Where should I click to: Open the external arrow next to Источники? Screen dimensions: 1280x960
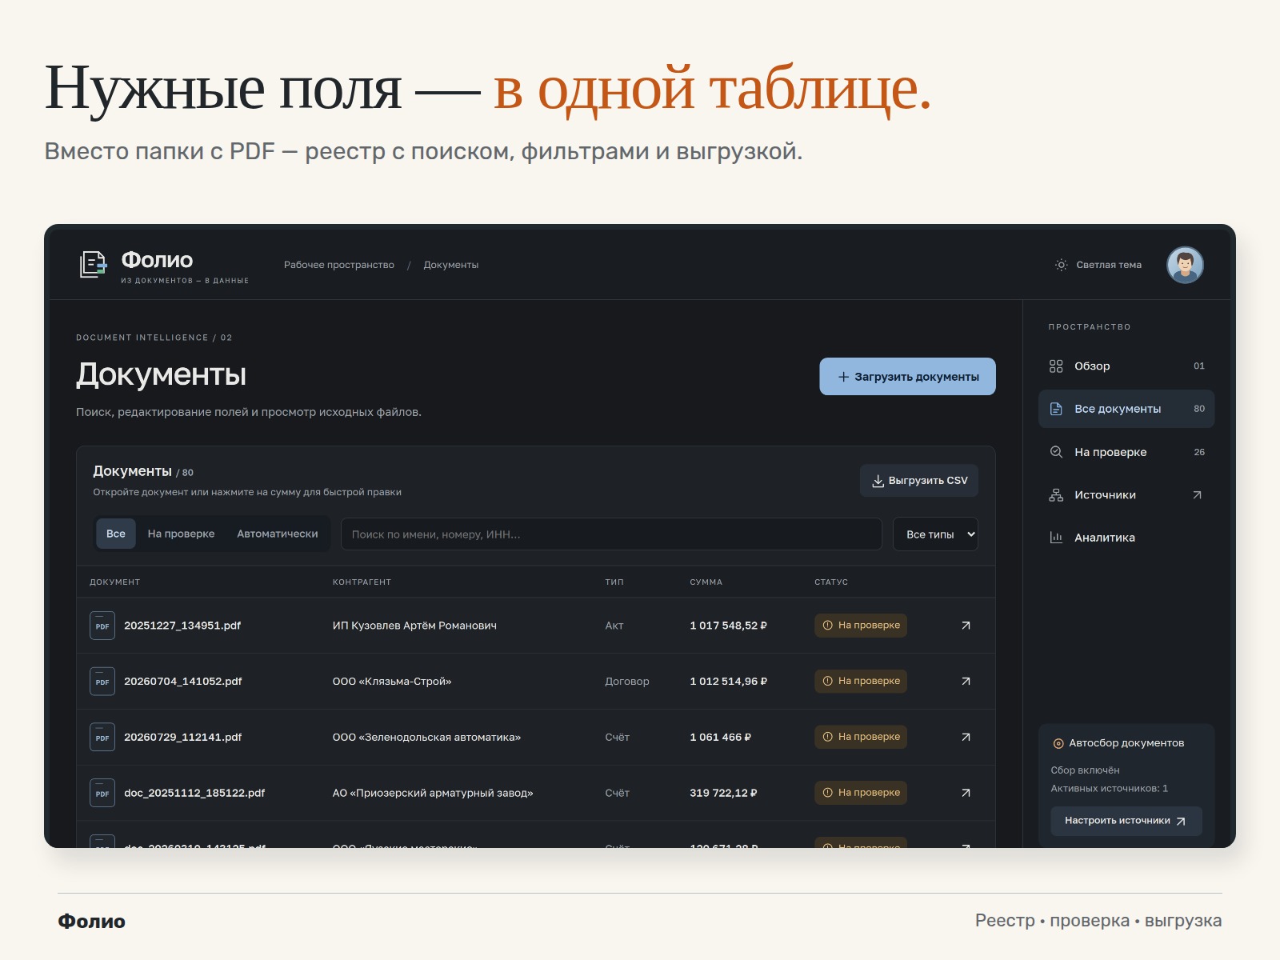pos(1198,495)
